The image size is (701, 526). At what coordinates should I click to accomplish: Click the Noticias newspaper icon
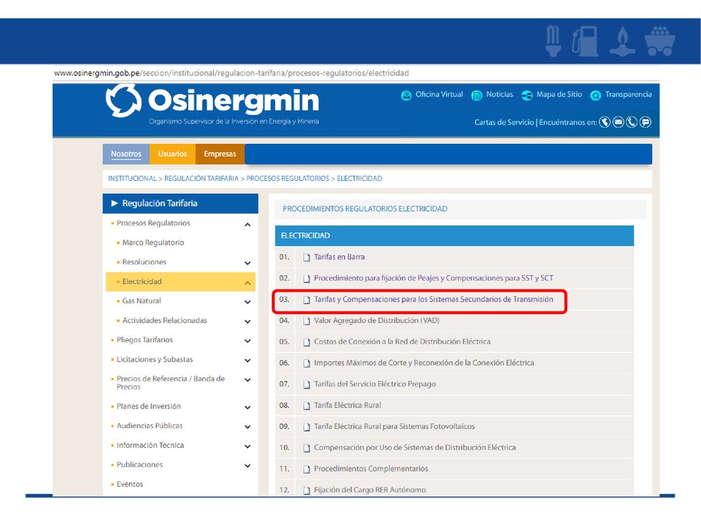click(476, 95)
